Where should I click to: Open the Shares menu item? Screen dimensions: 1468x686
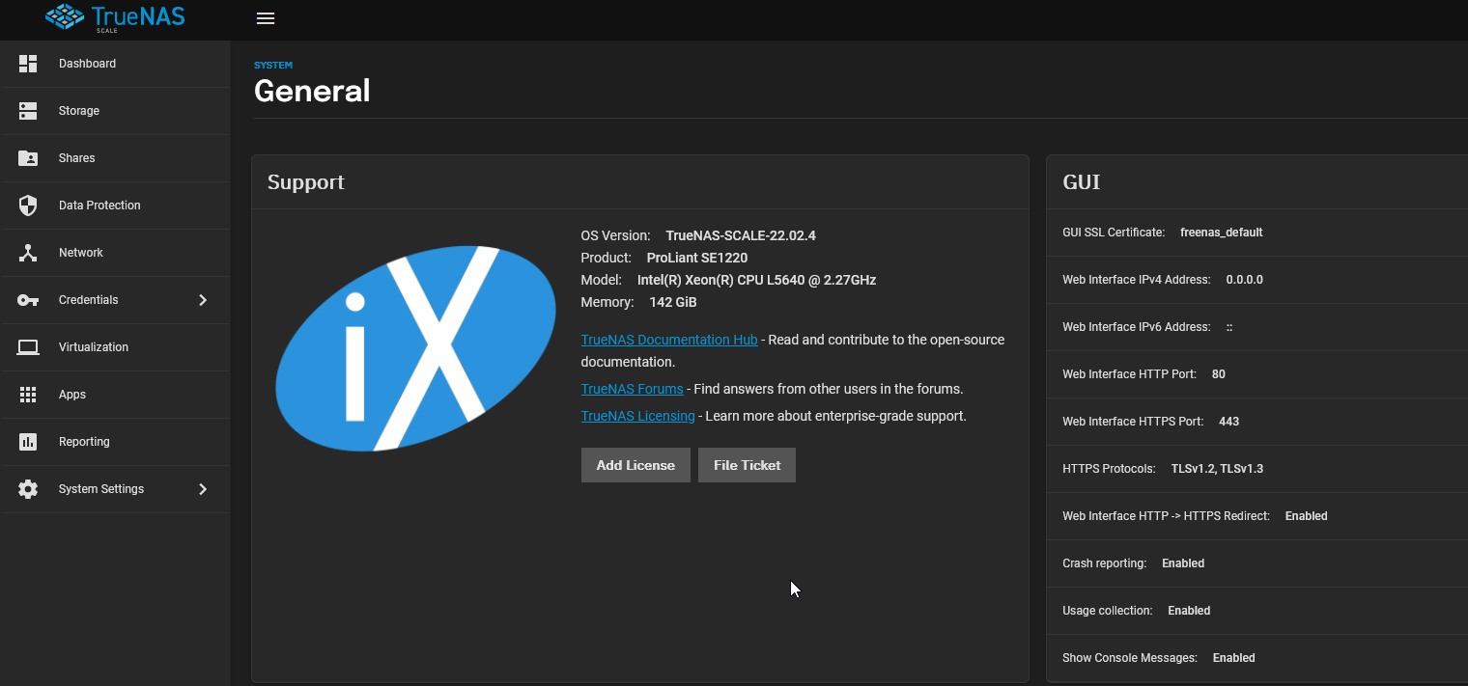point(115,158)
